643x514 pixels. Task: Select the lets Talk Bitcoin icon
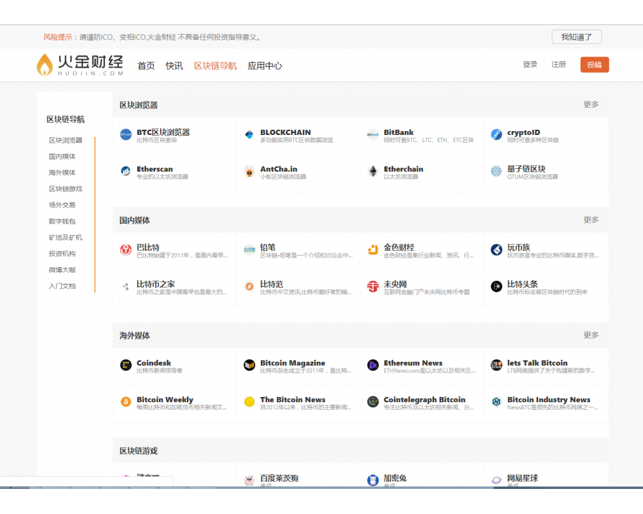click(x=496, y=365)
